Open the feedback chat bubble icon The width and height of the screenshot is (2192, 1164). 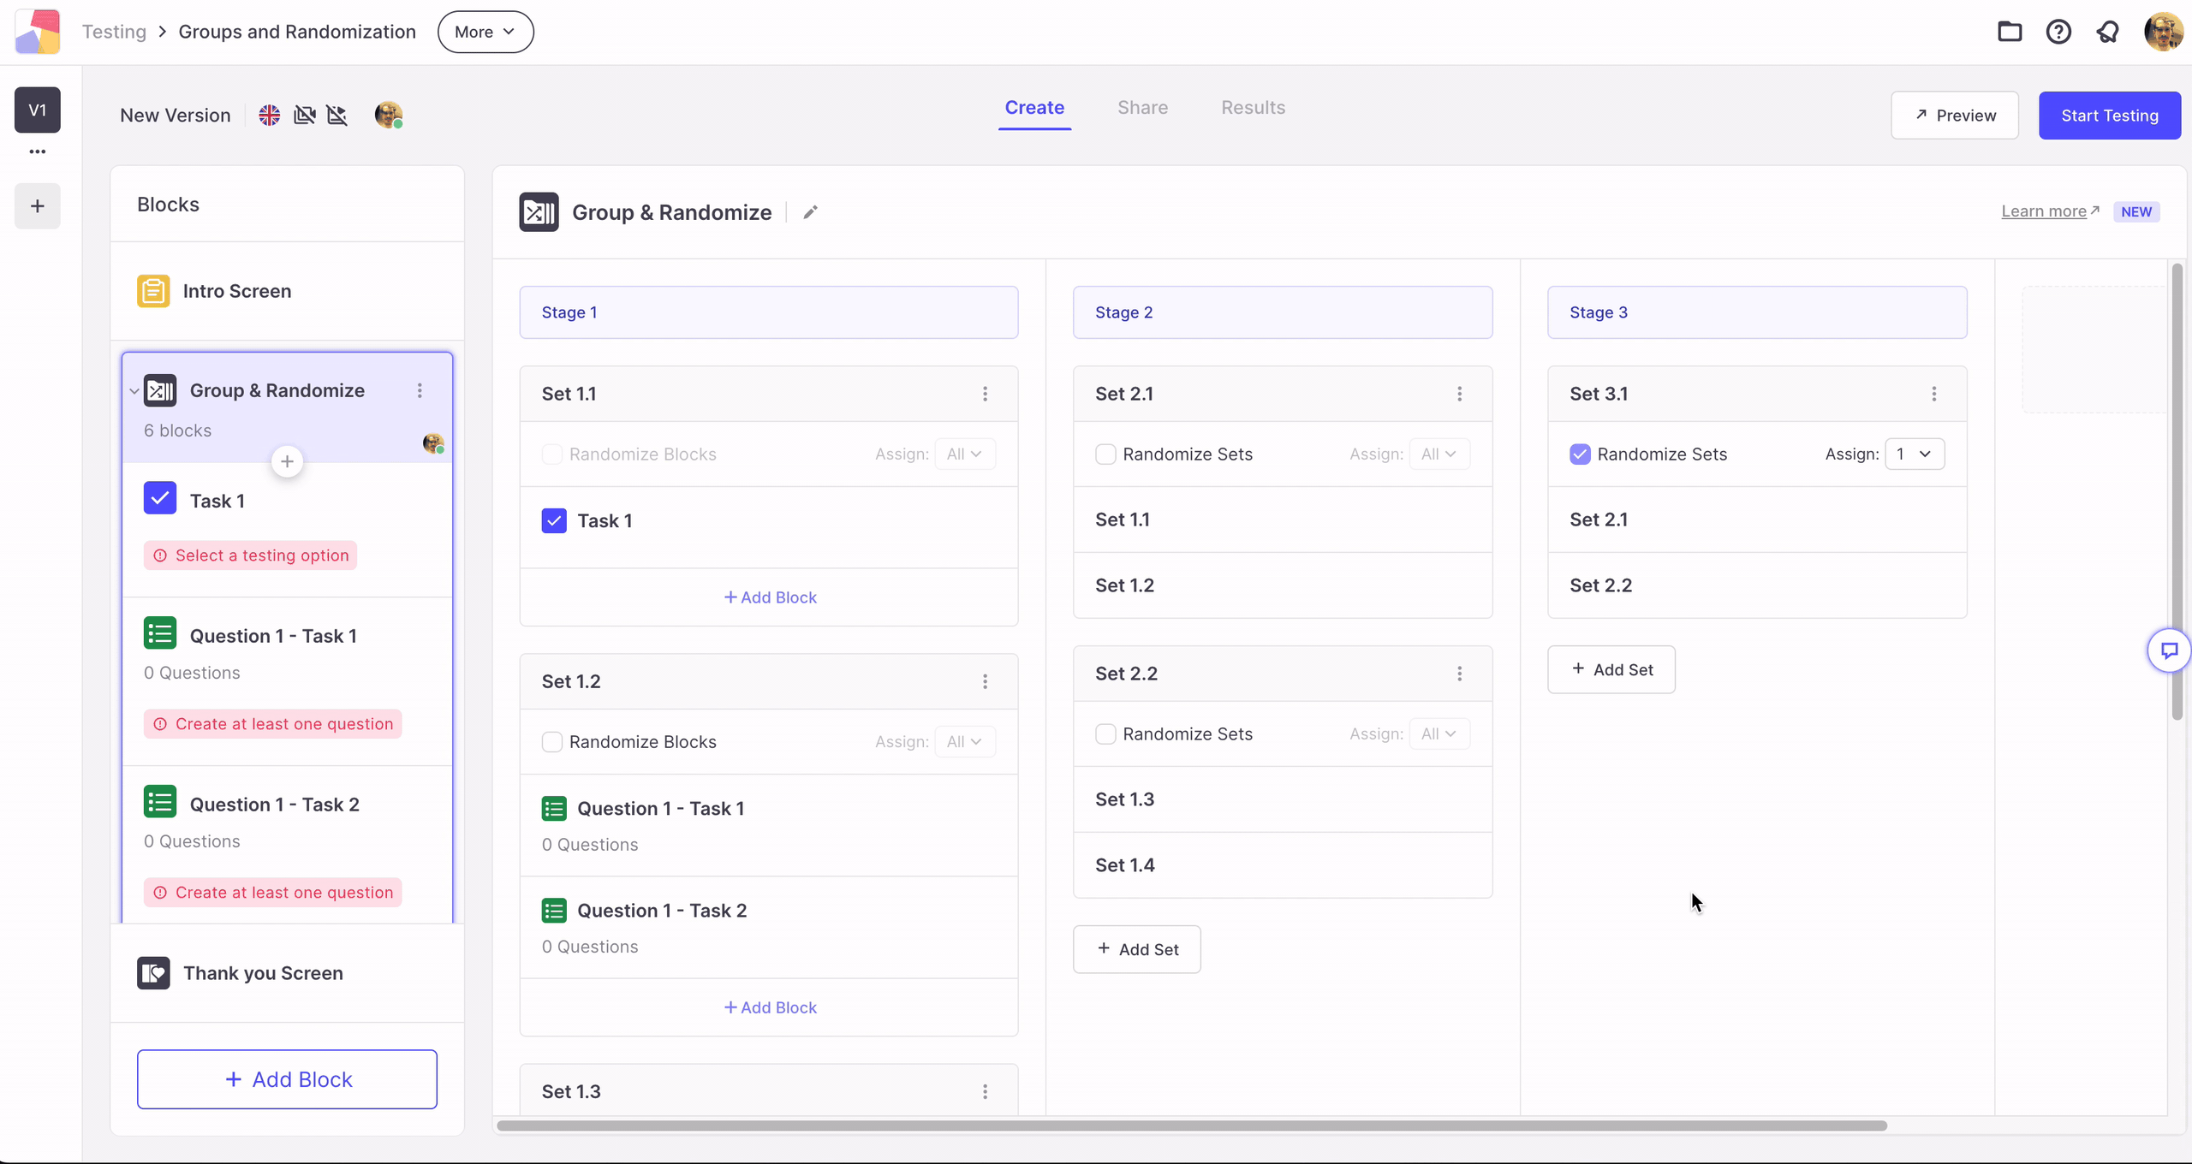click(2169, 651)
